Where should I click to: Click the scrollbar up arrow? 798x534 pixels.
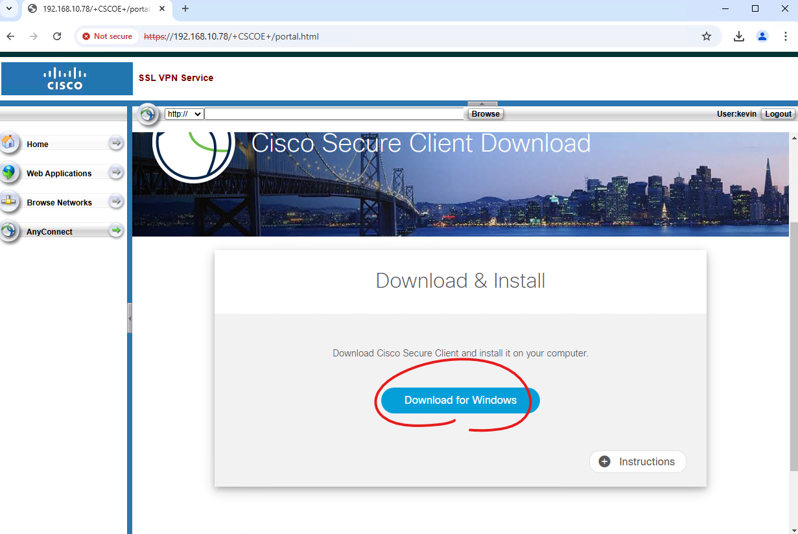point(794,138)
